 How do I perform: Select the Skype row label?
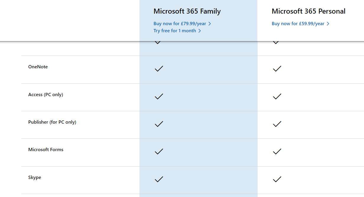35,177
